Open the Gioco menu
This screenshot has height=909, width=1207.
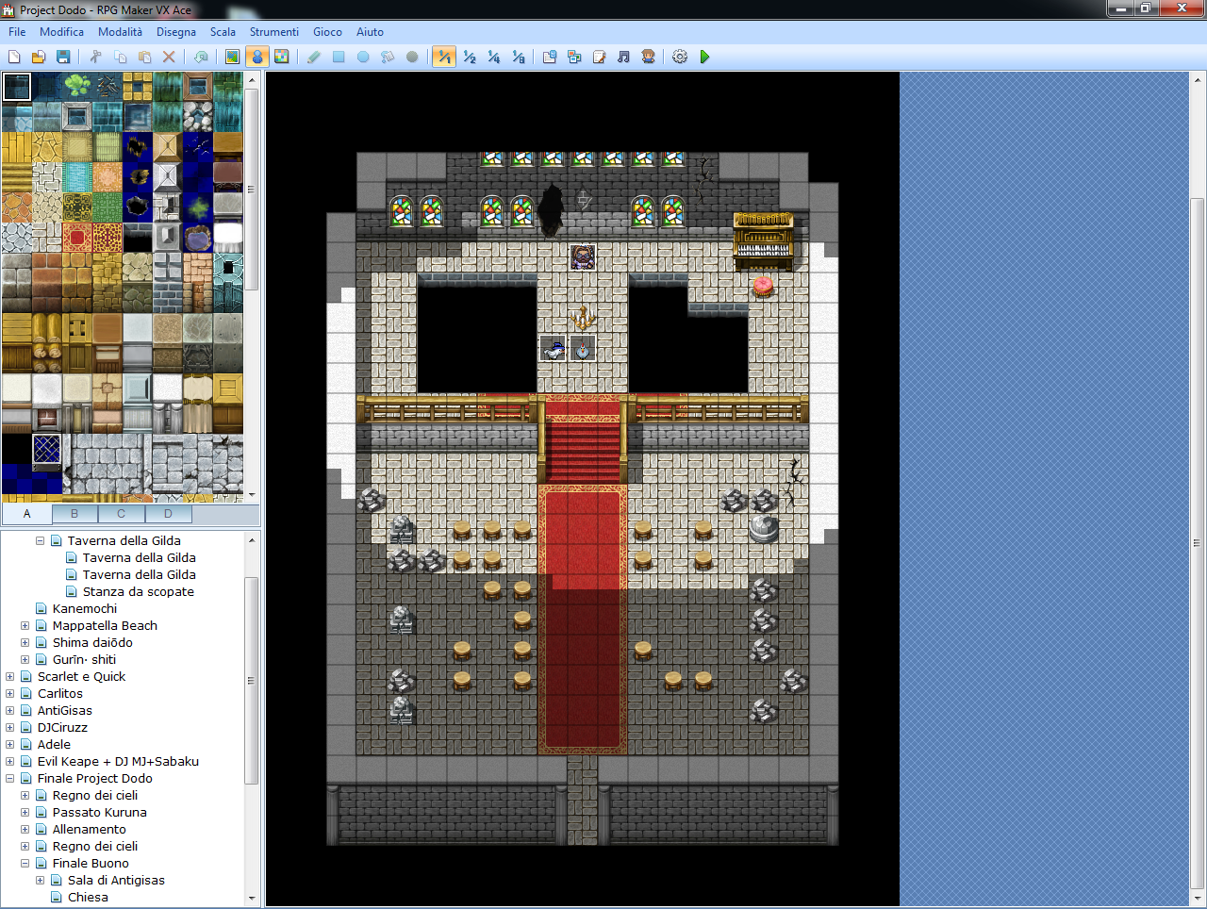coord(327,32)
